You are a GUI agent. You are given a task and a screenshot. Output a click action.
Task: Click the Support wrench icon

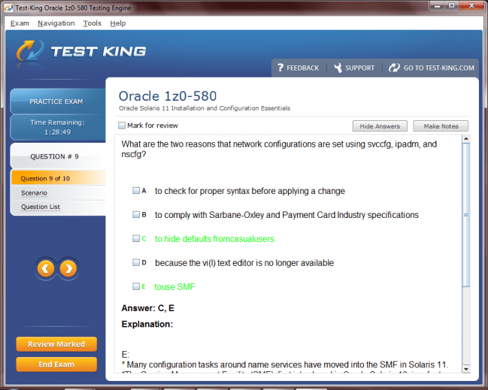(x=338, y=68)
